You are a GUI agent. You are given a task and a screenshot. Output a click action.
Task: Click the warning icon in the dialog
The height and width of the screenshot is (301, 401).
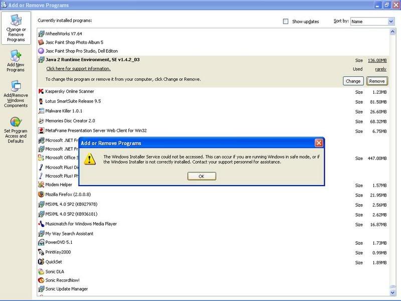90,159
